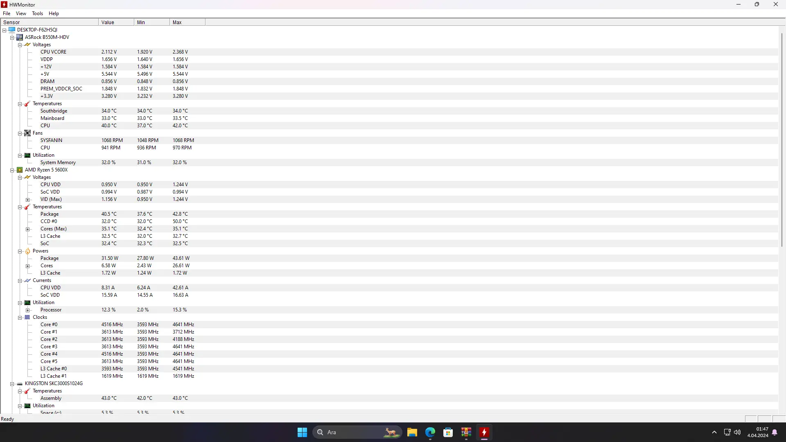Image resolution: width=786 pixels, height=442 pixels.
Task: Click the HWMonitor title bar app icon
Action: click(5, 5)
